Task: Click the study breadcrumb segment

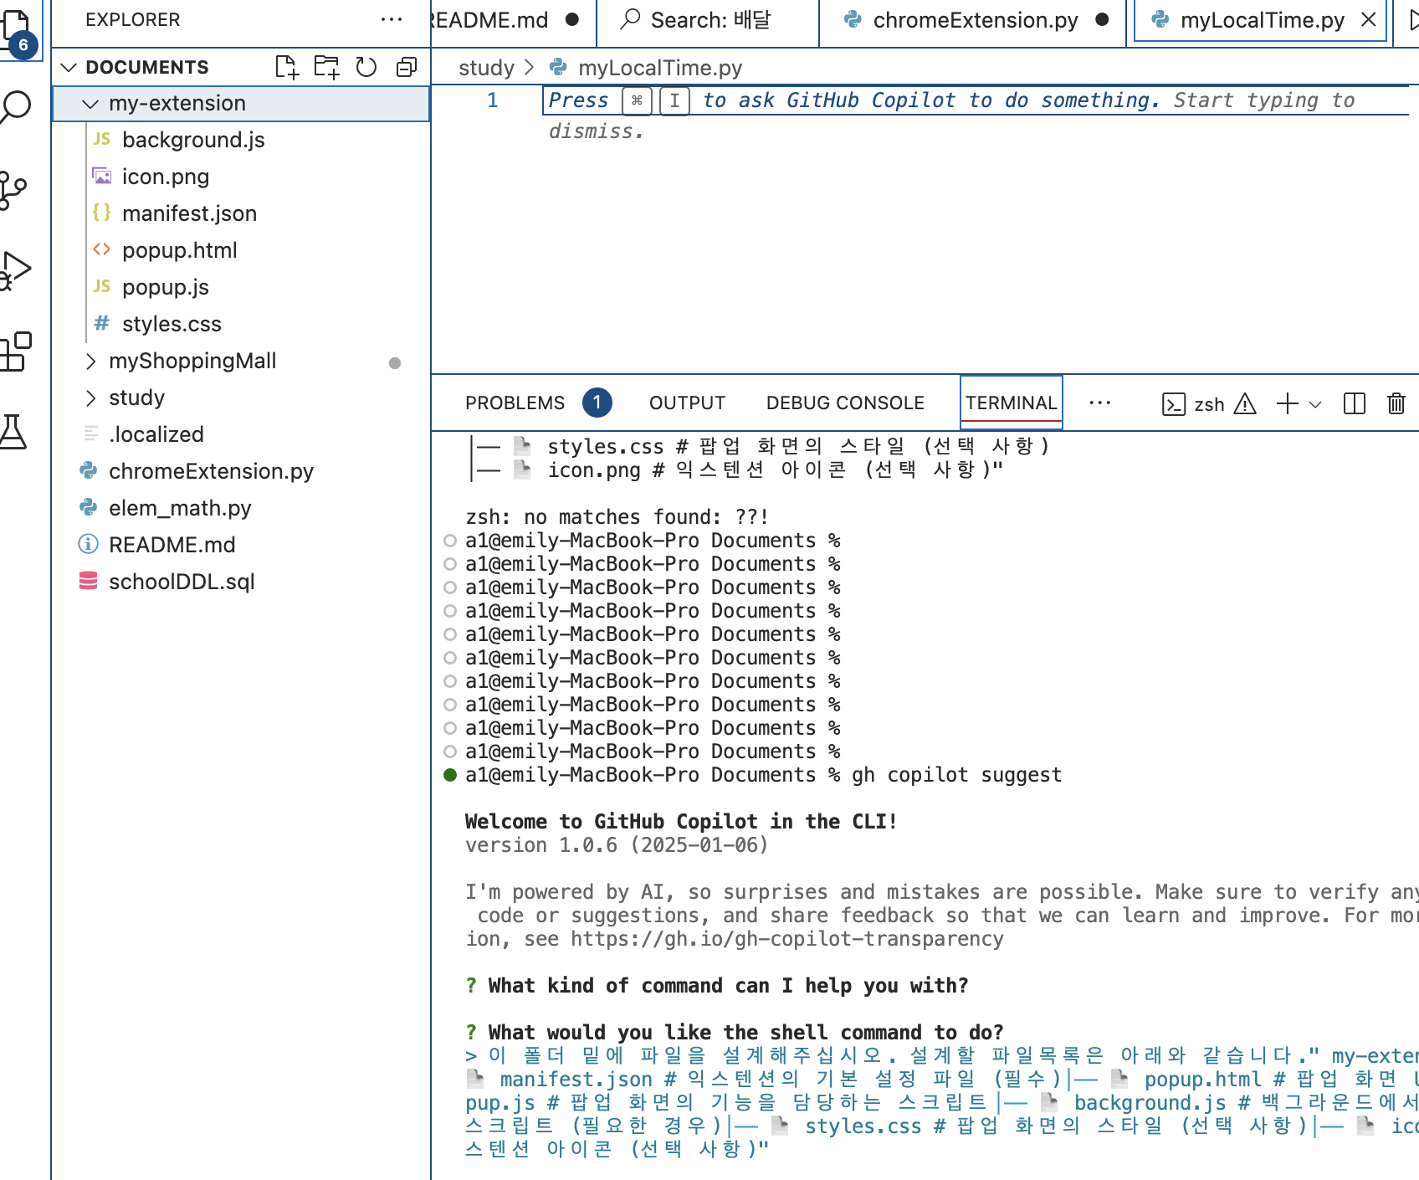Action: 486,68
